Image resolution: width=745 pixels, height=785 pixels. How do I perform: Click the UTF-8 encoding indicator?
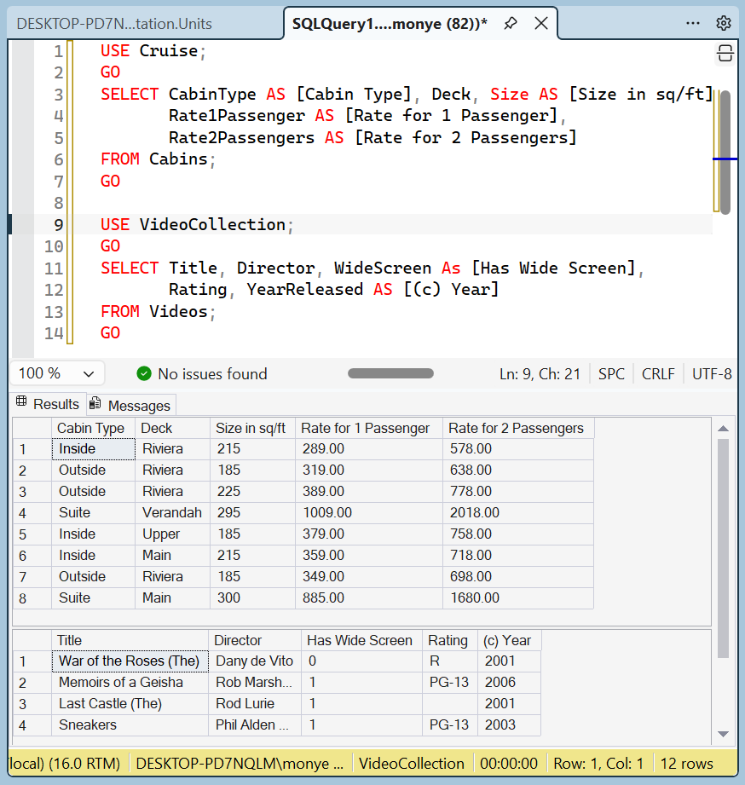click(x=712, y=374)
